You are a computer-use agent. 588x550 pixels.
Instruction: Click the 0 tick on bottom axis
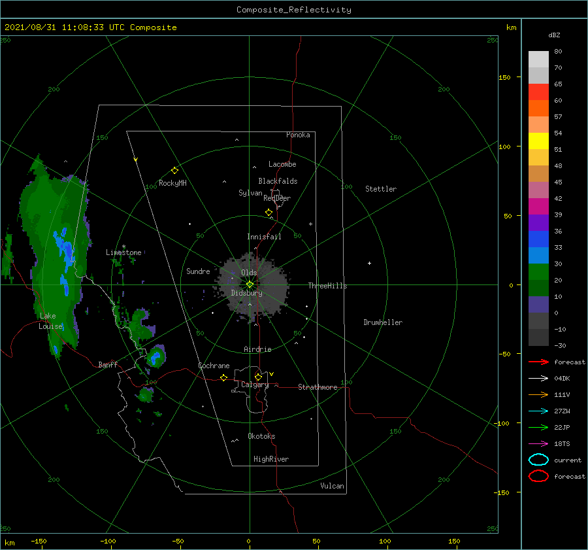[248, 541]
